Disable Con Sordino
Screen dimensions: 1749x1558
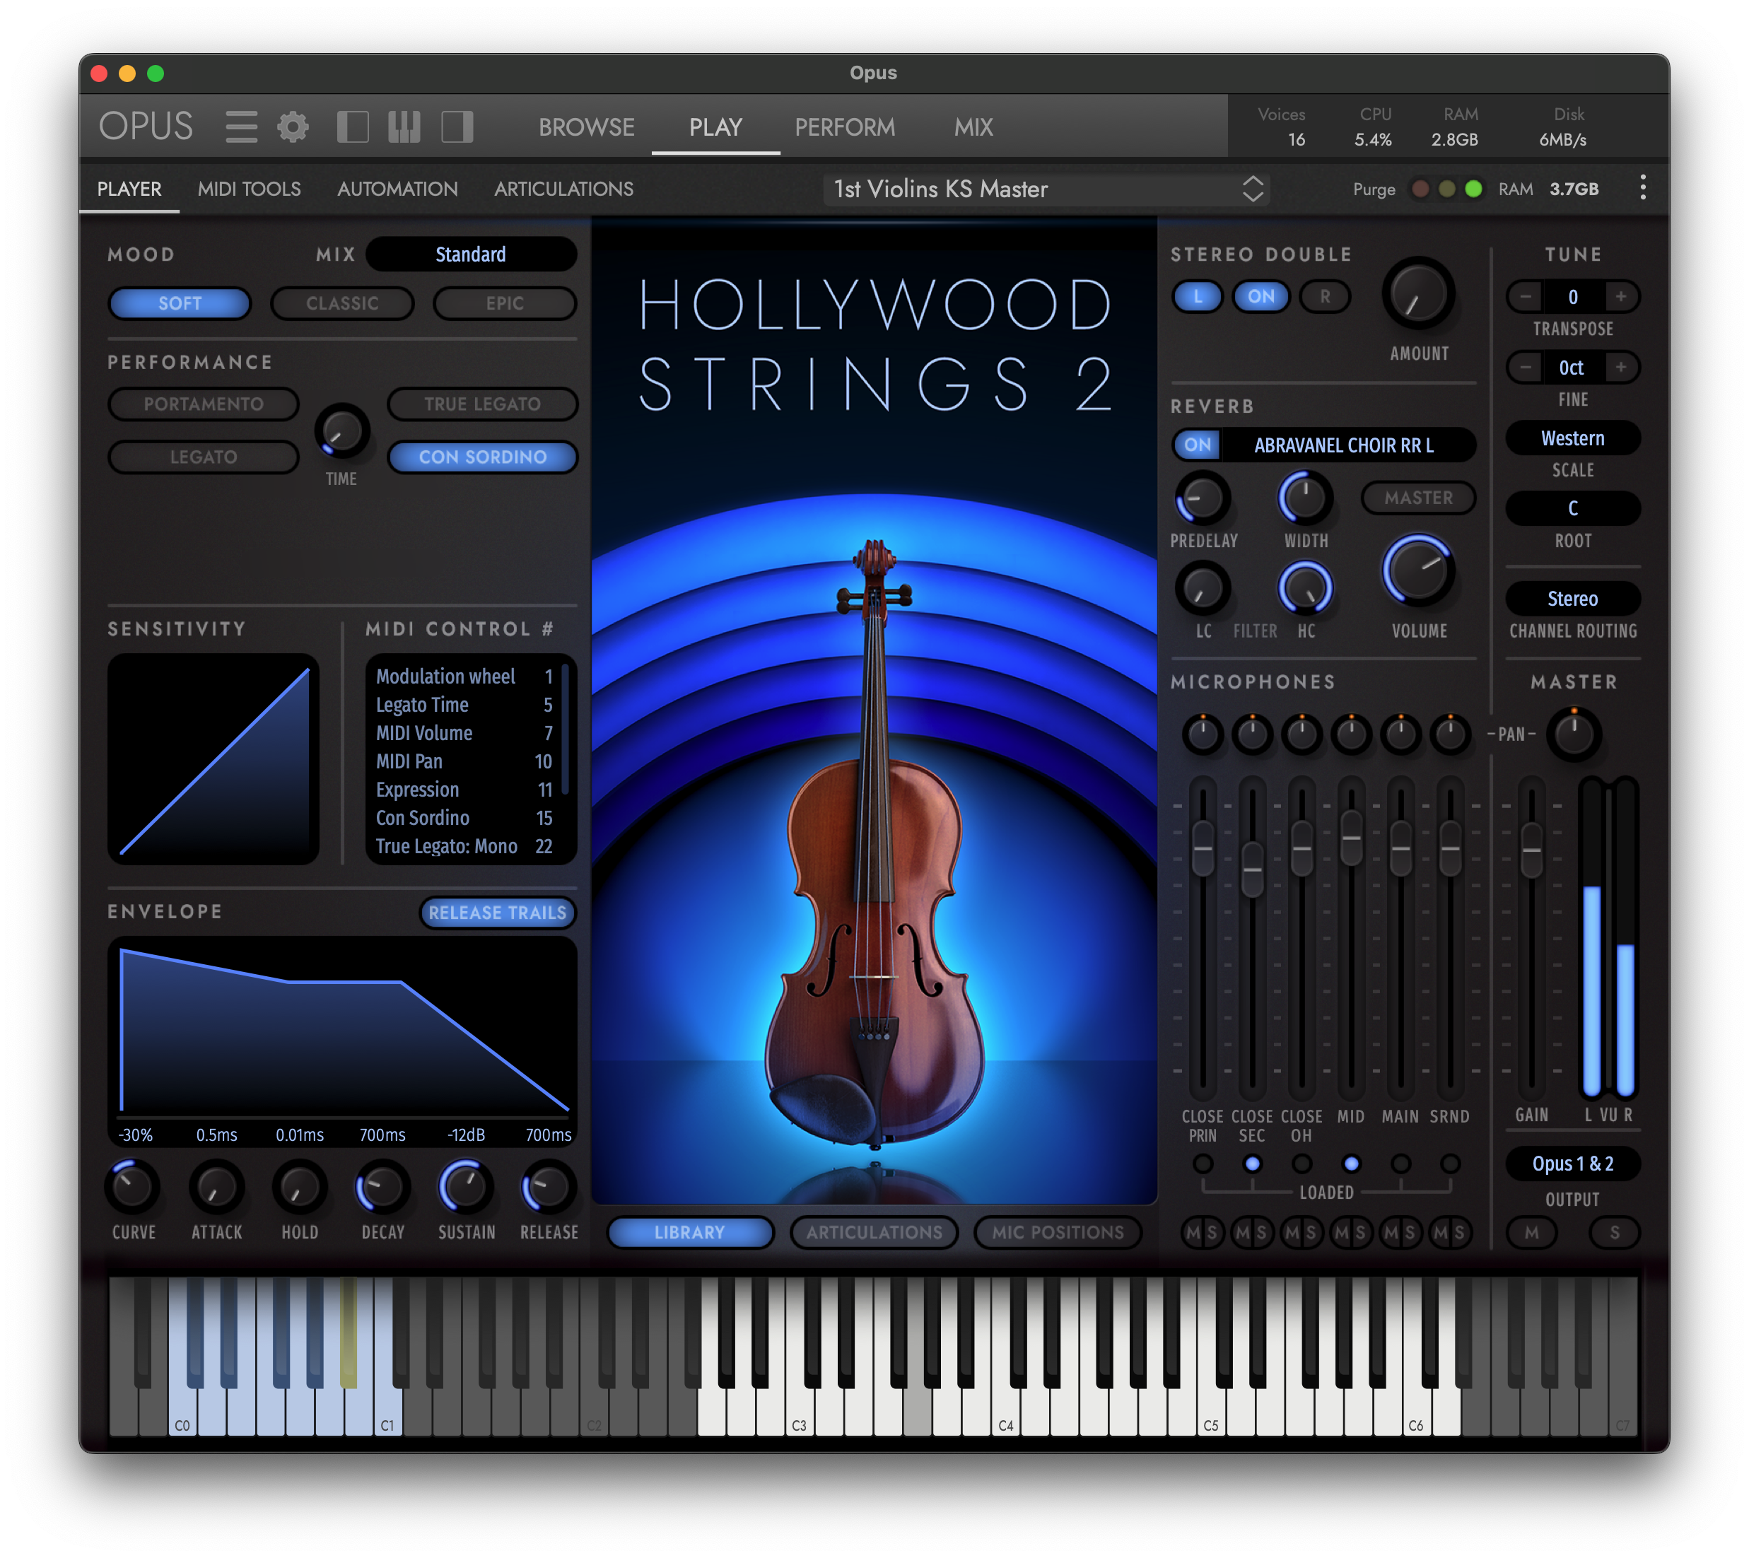click(x=483, y=457)
